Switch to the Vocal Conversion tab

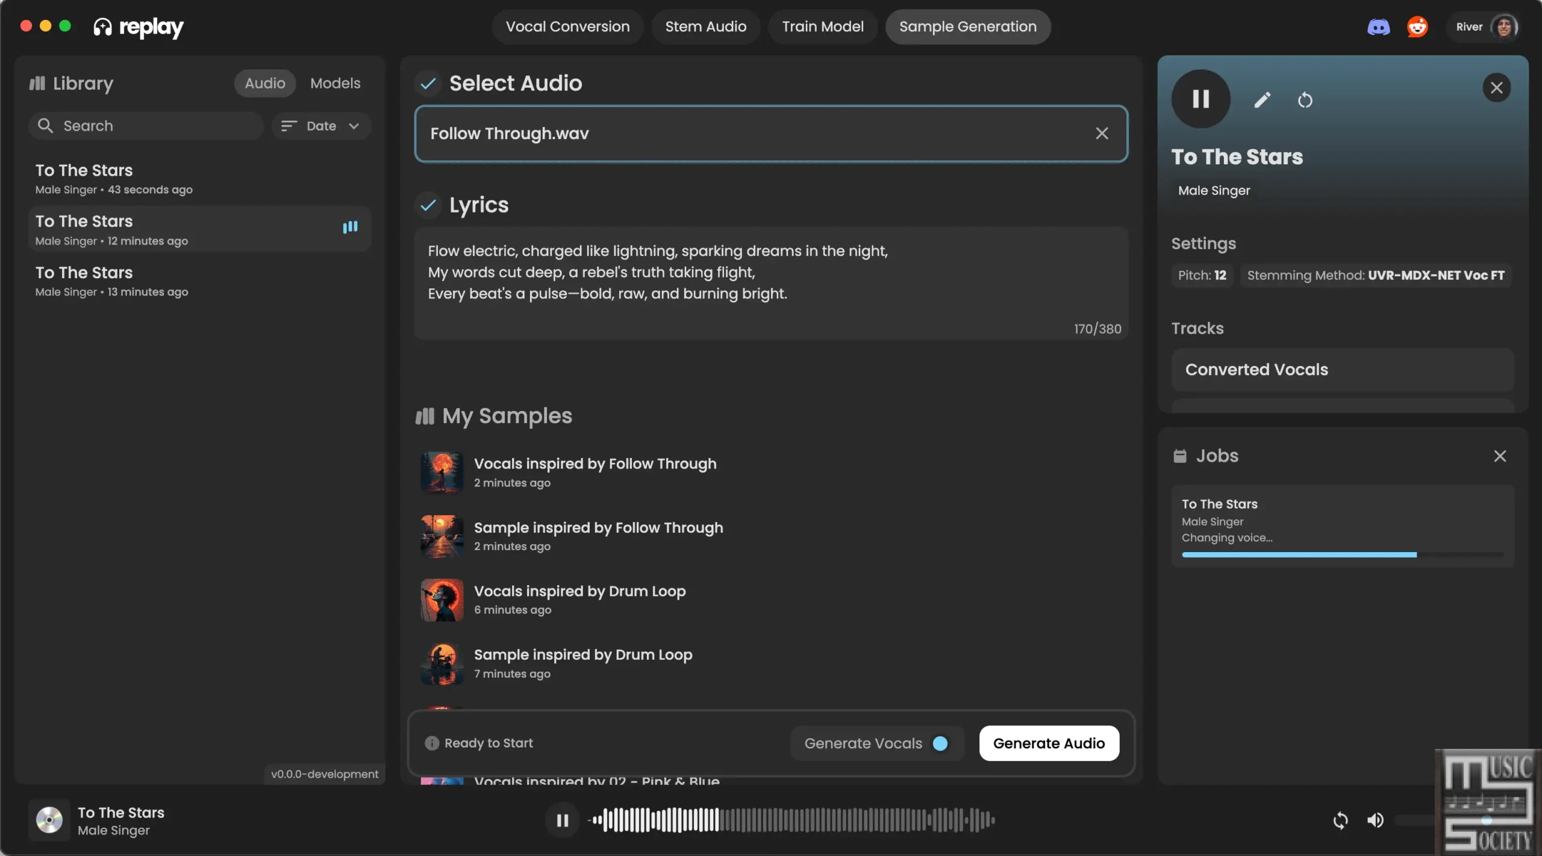pyautogui.click(x=567, y=26)
